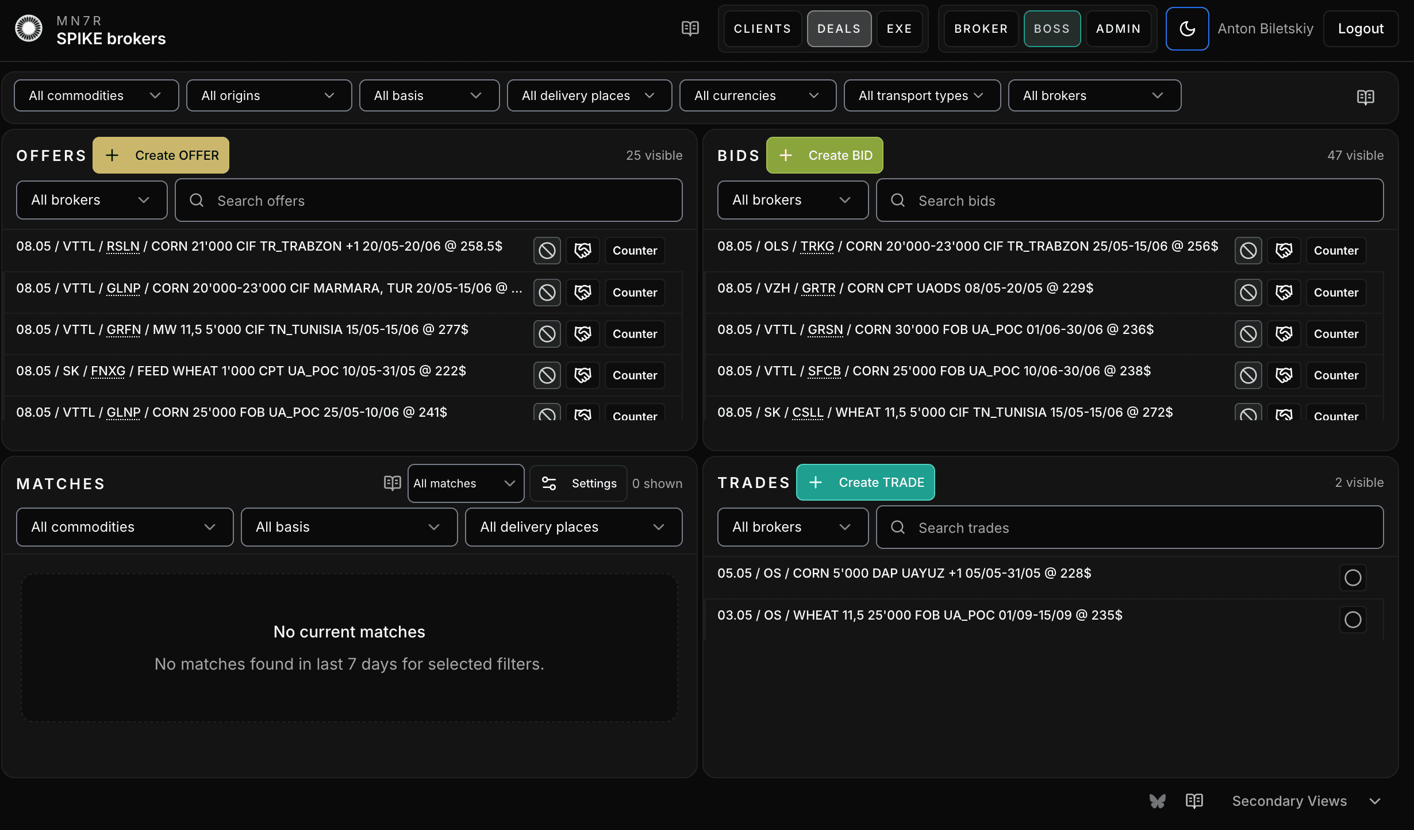Cancel the RSLN corn offer
Screen dimensions: 1414x830
547,251
